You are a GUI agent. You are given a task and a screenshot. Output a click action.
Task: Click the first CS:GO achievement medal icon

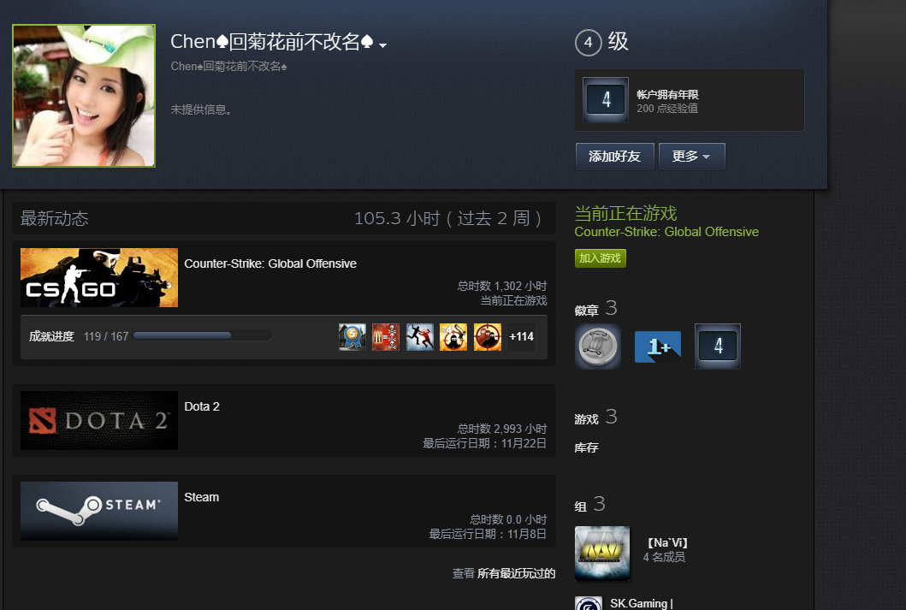pos(352,337)
